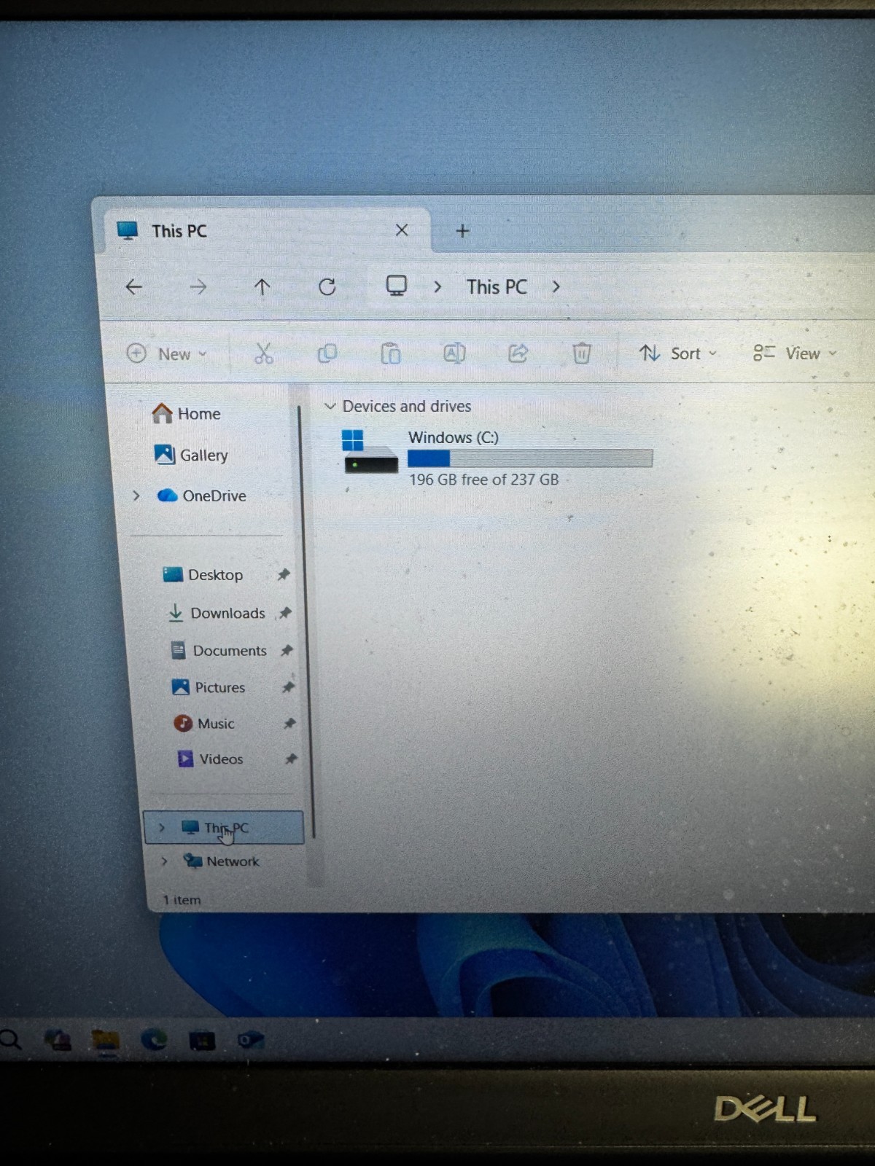Open the pinned Videos folder

(x=211, y=759)
